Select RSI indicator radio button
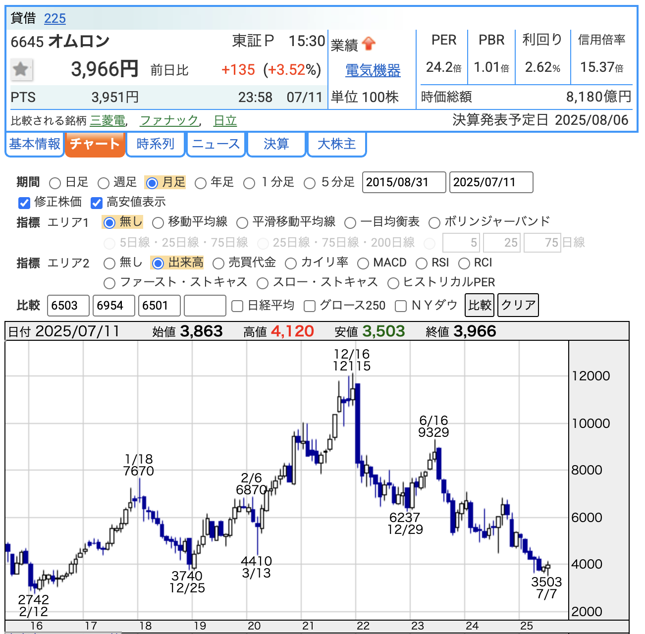This screenshot has height=634, width=645. pyautogui.click(x=422, y=264)
